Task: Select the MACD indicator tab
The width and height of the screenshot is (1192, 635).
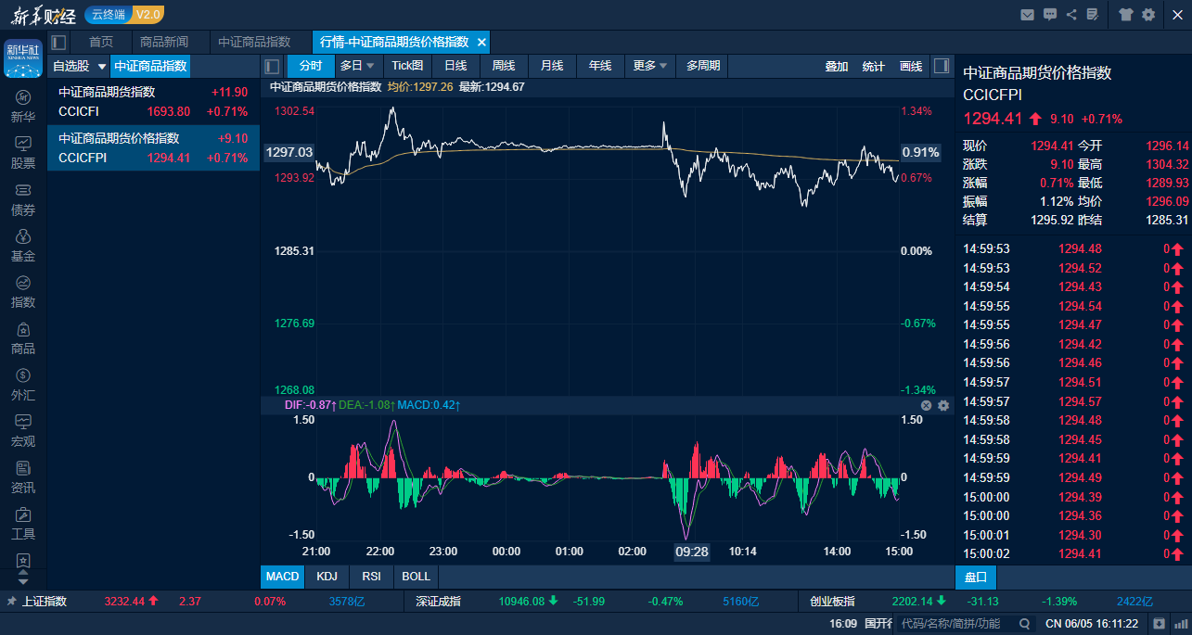Action: (282, 577)
